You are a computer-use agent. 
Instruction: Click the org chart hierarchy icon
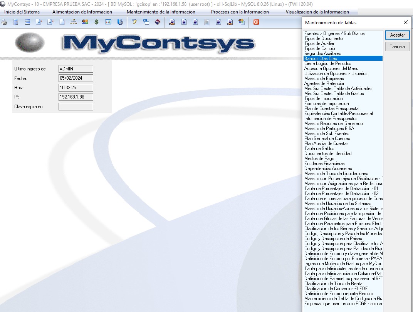click(74, 22)
